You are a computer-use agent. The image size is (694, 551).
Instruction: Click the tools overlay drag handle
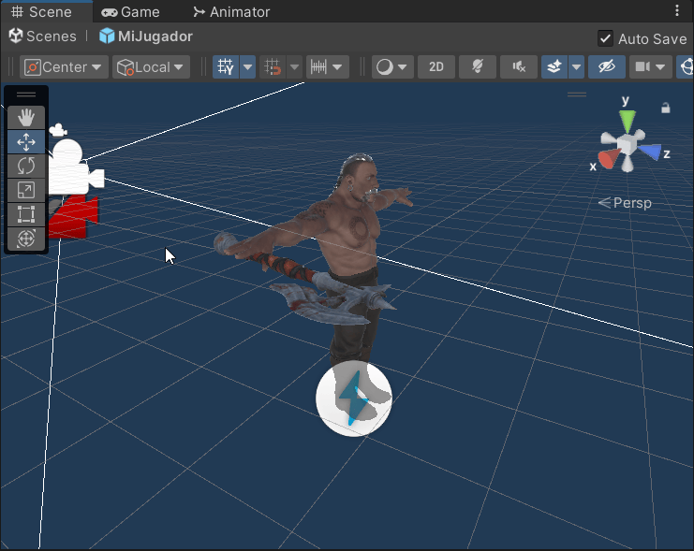26,94
